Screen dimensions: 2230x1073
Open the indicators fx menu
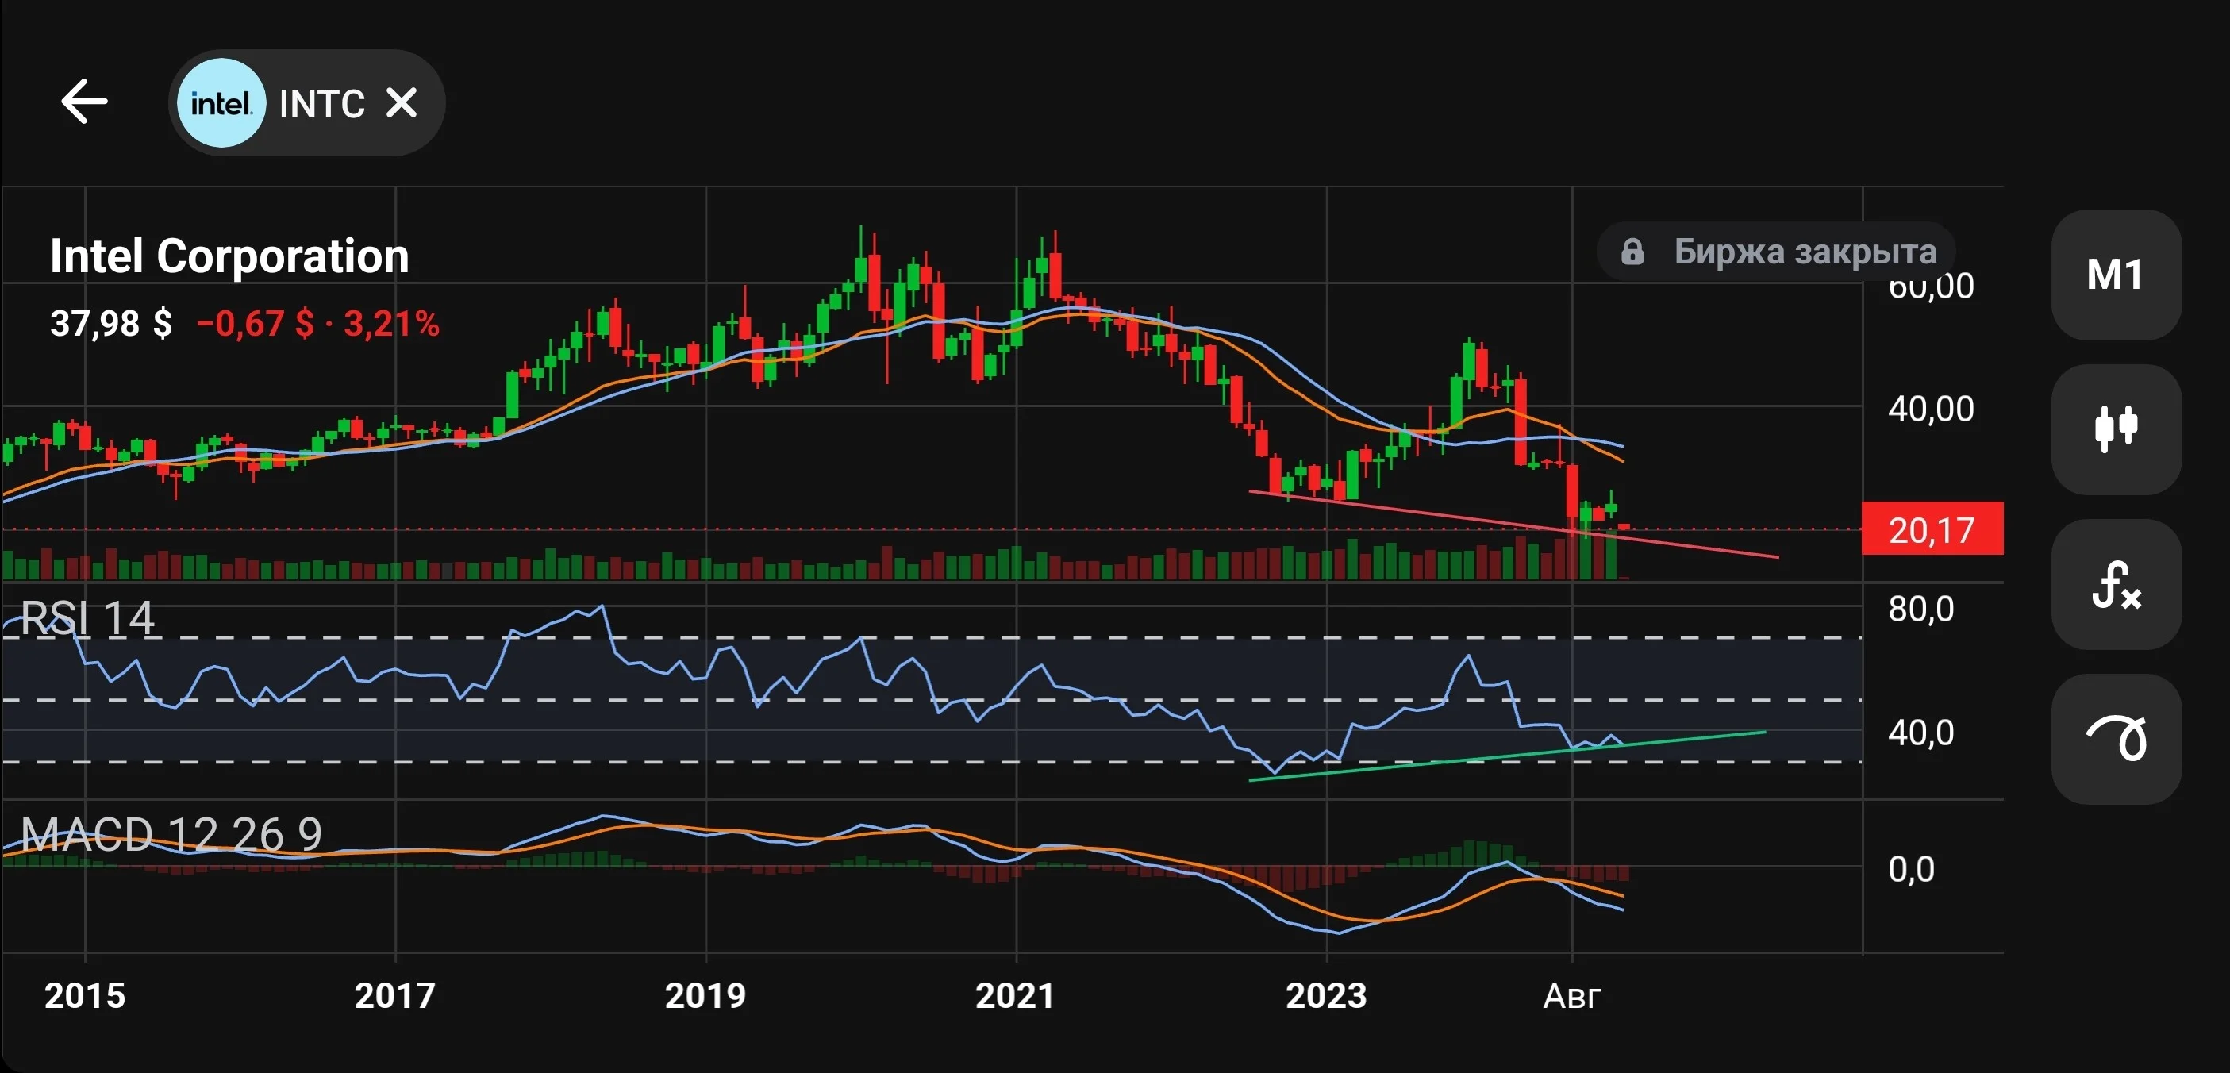(2116, 583)
